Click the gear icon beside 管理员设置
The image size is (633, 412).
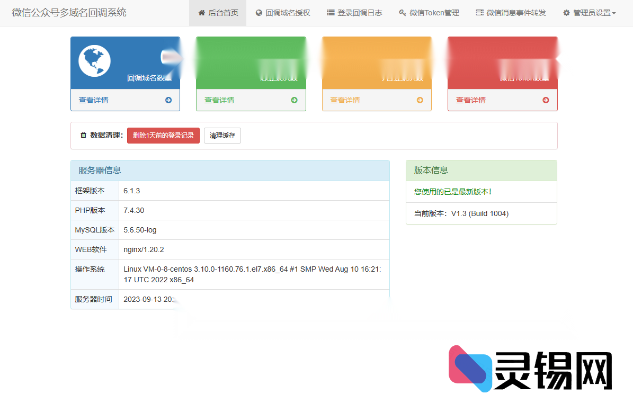point(566,12)
